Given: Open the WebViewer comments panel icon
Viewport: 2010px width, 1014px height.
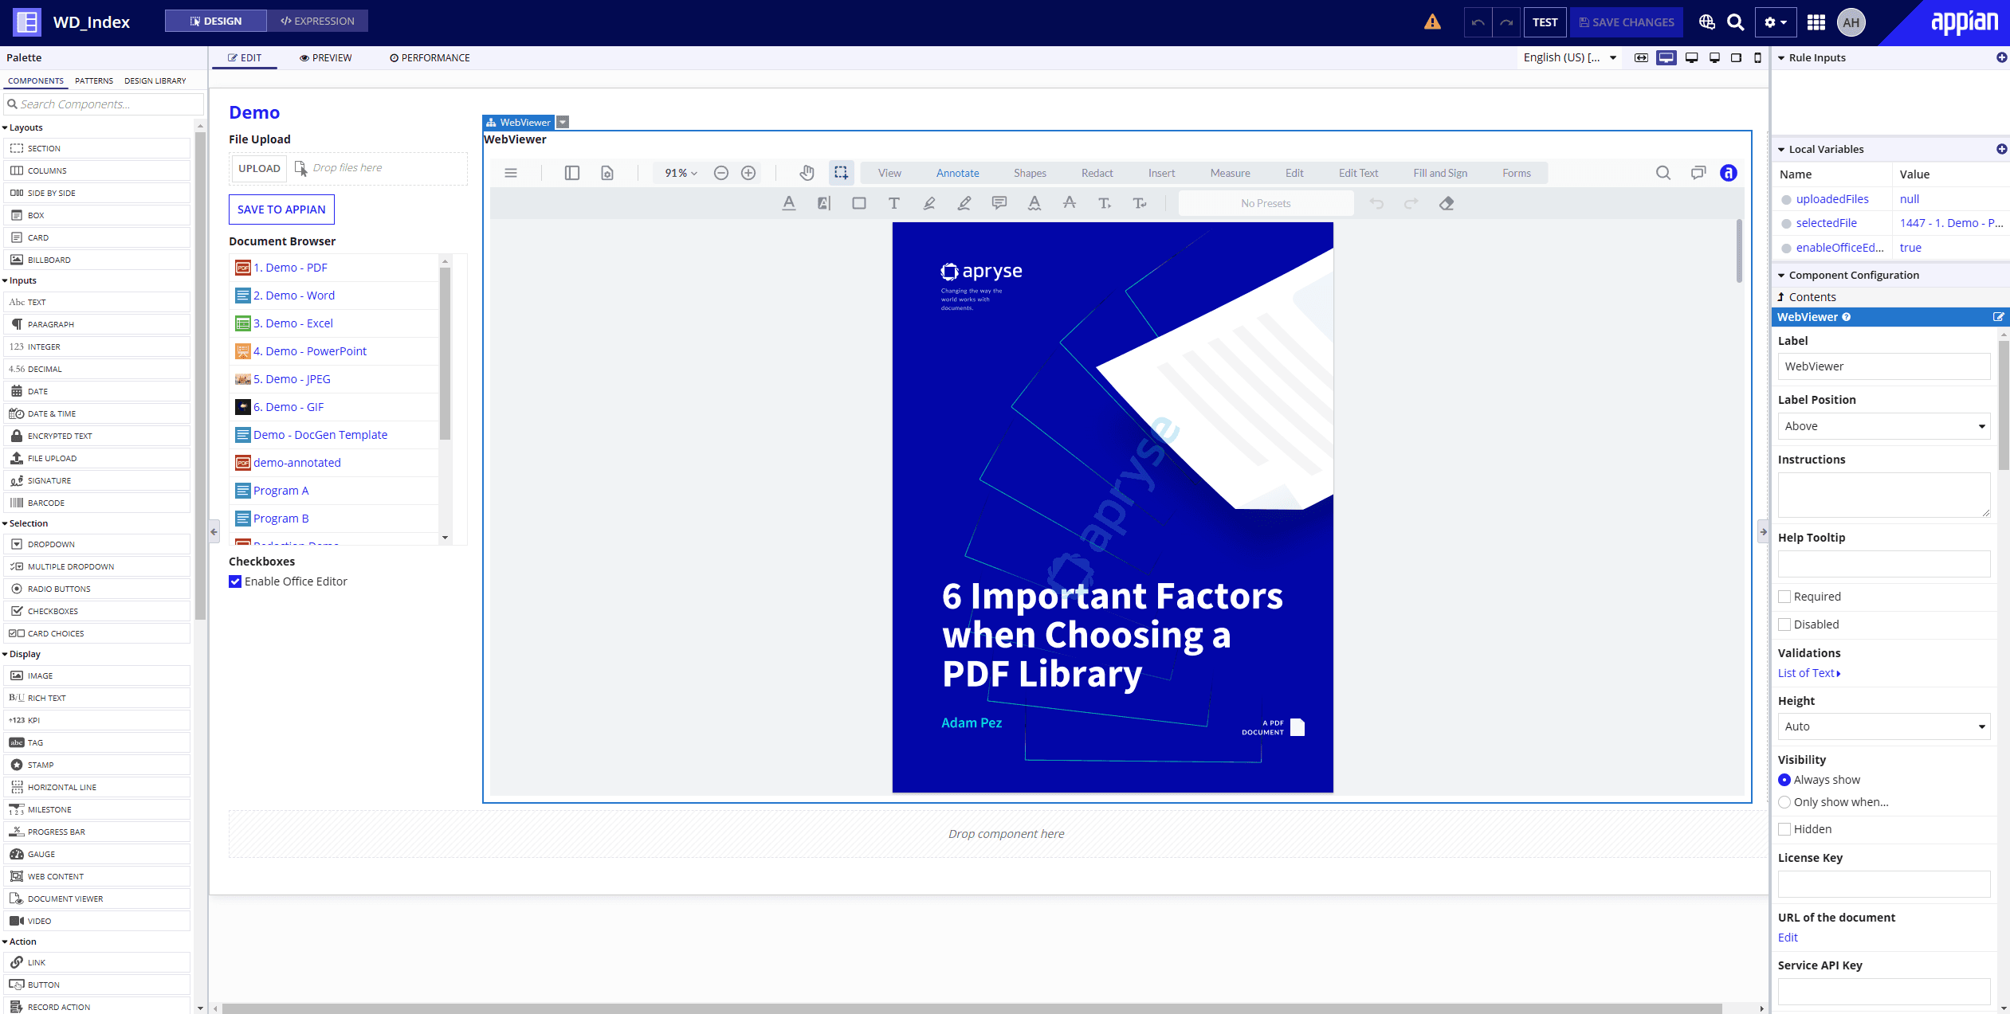Looking at the screenshot, I should [1698, 173].
